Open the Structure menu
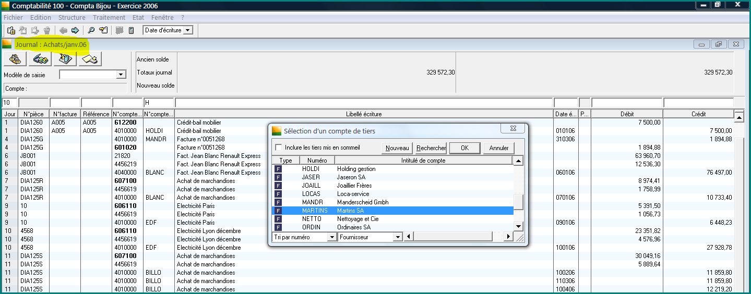This screenshot has height=294, width=751. 72,17
